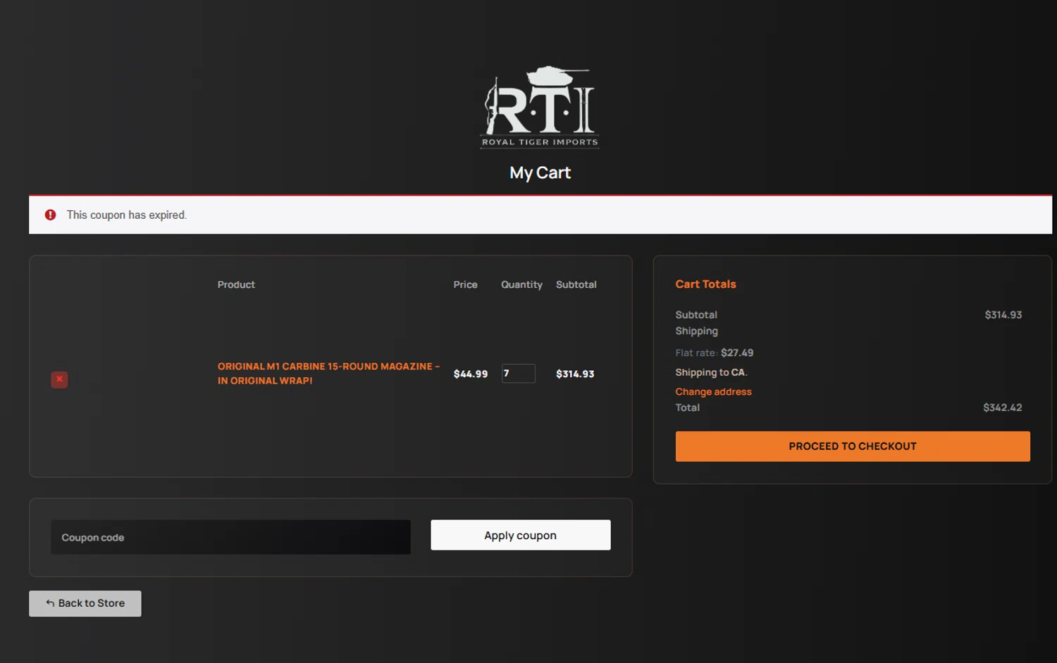Screen dimensions: 1057x663
Task: Click the Cart Totals subtotal amount $314.93
Action: 1003,315
